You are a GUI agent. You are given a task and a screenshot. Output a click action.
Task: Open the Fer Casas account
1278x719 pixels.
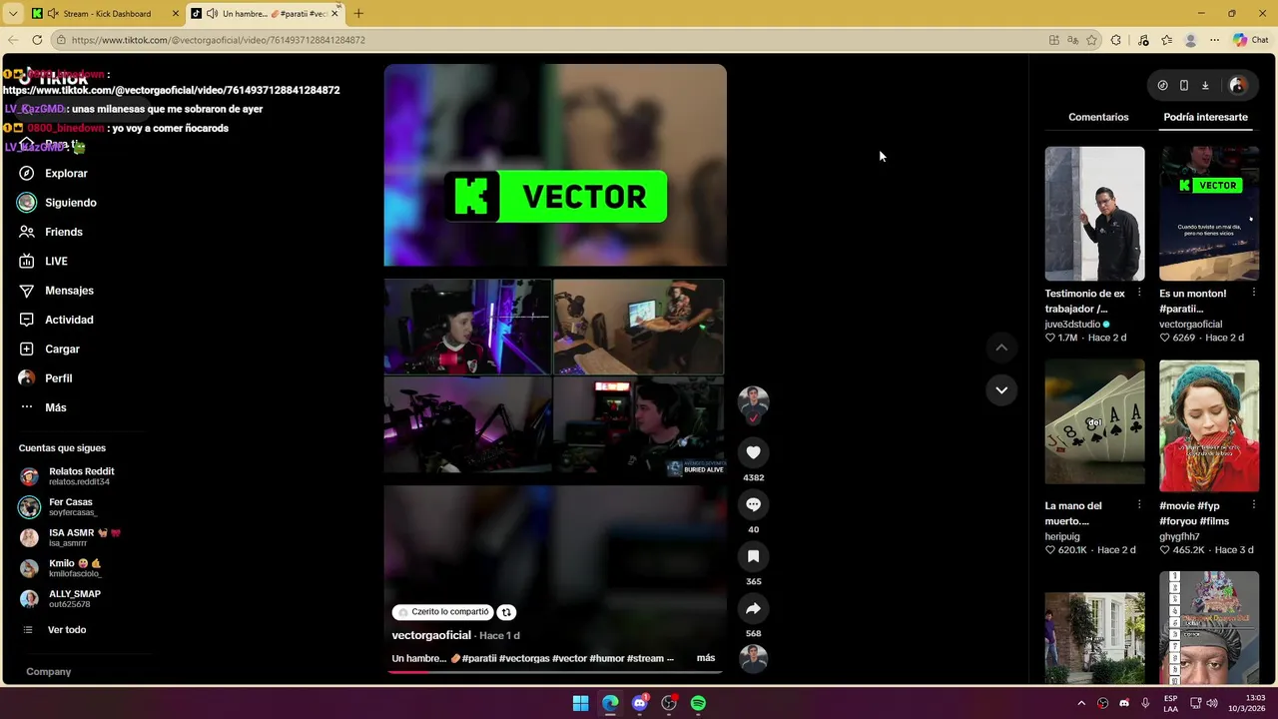[60, 507]
